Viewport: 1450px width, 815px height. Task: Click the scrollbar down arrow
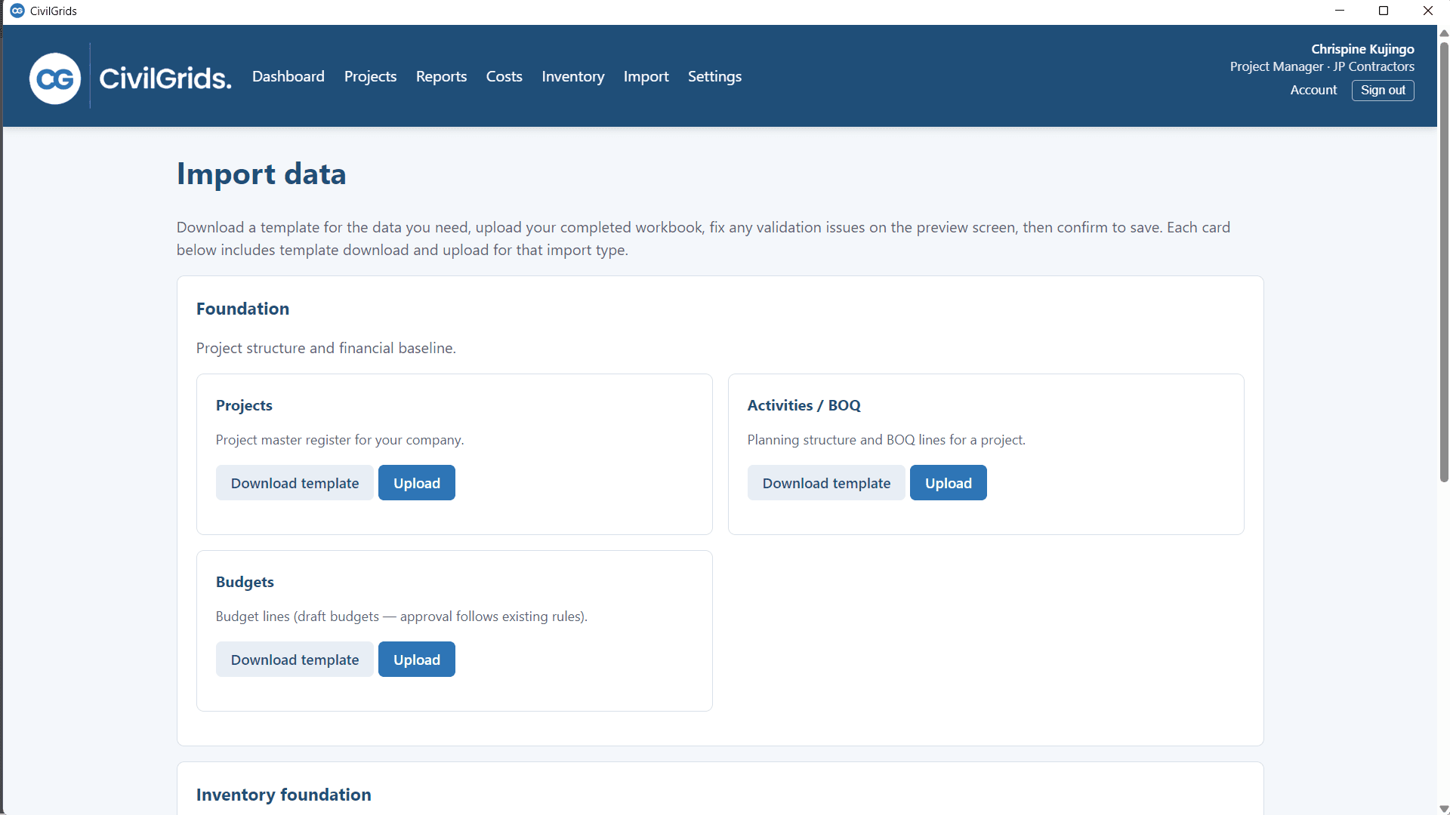pyautogui.click(x=1444, y=809)
